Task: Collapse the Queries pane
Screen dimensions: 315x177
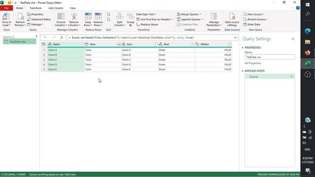Action: 36,36
